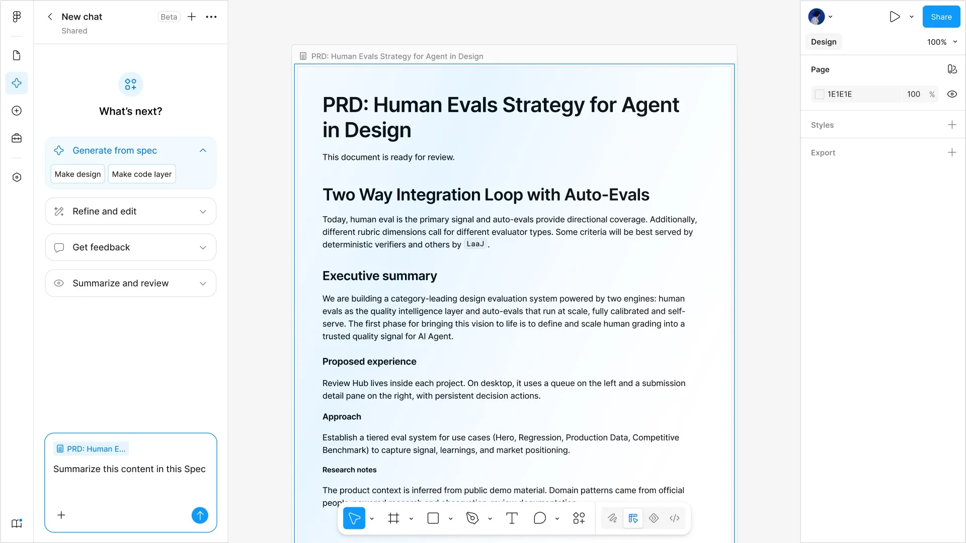The height and width of the screenshot is (543, 966).
Task: Select the Rectangle shape tool
Action: 433,518
